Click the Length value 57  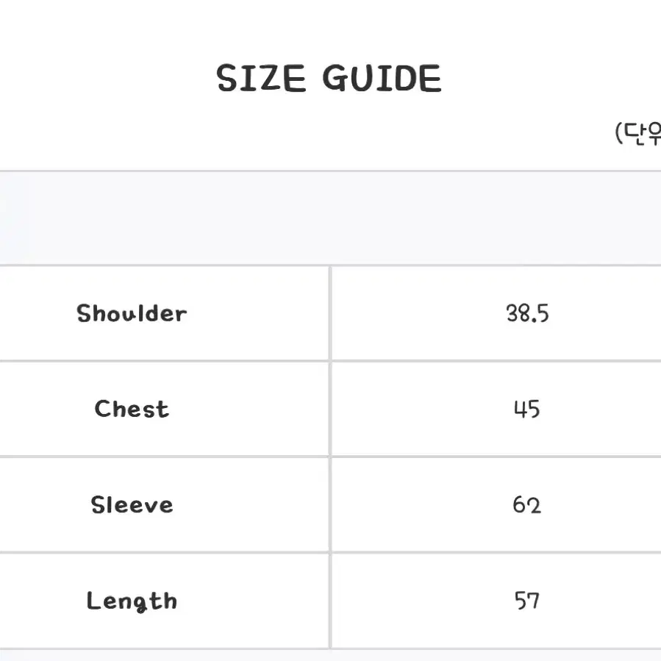click(527, 600)
